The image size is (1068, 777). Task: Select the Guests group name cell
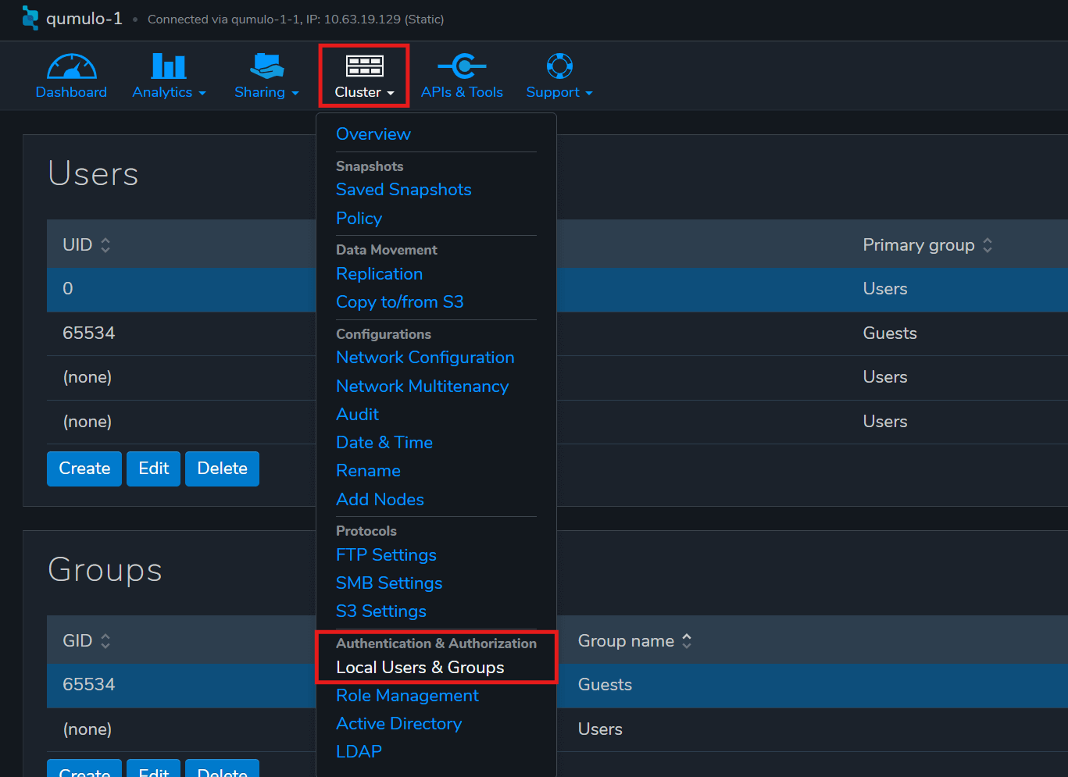coord(605,685)
